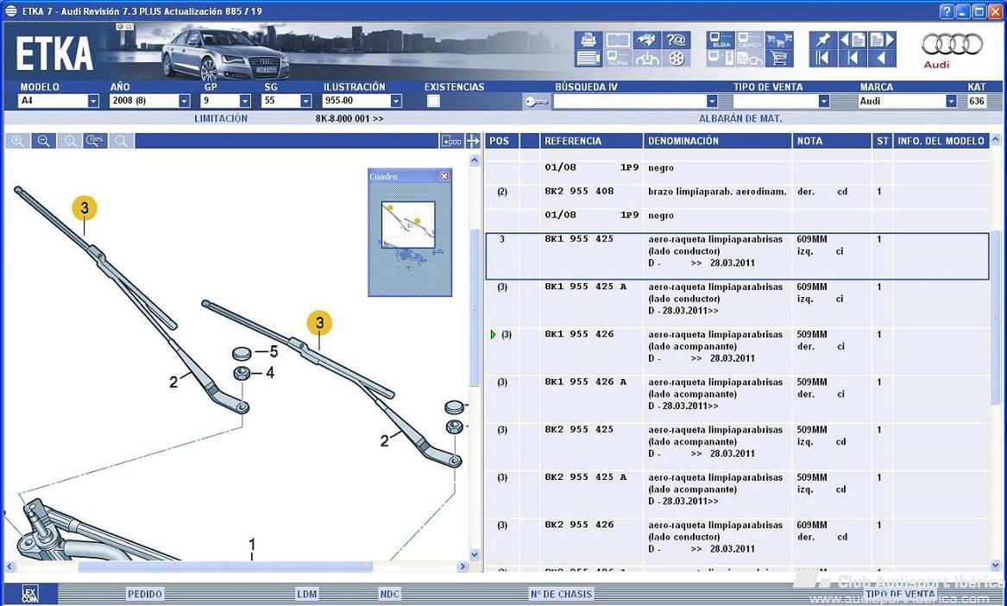Screen dimensions: 1007x606
Task: Click the LDM status bar button
Action: (307, 594)
